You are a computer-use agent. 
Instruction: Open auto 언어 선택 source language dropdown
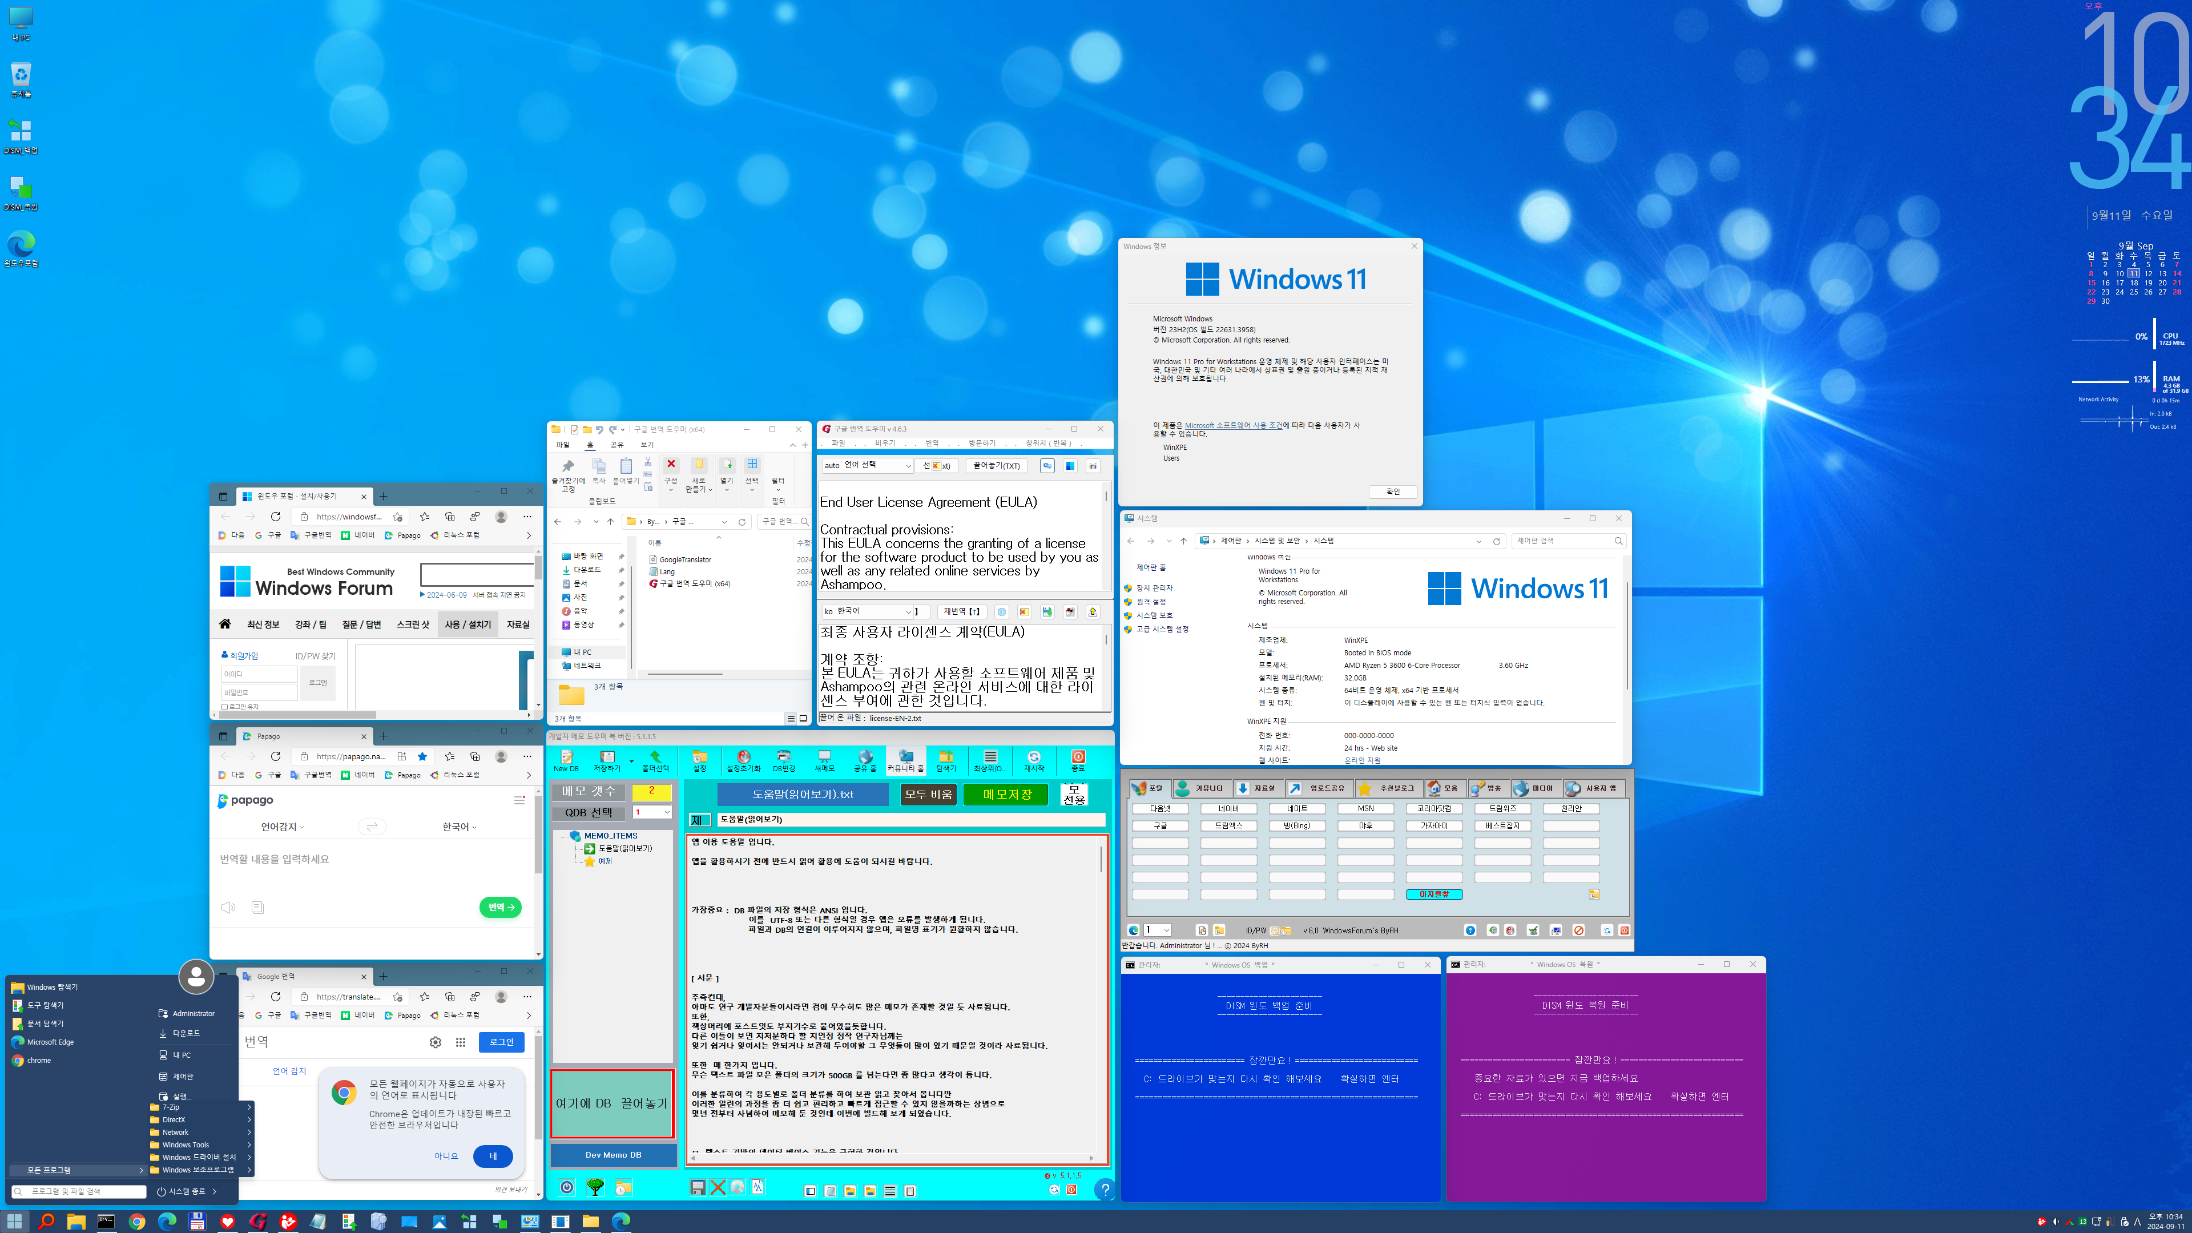pyautogui.click(x=867, y=465)
